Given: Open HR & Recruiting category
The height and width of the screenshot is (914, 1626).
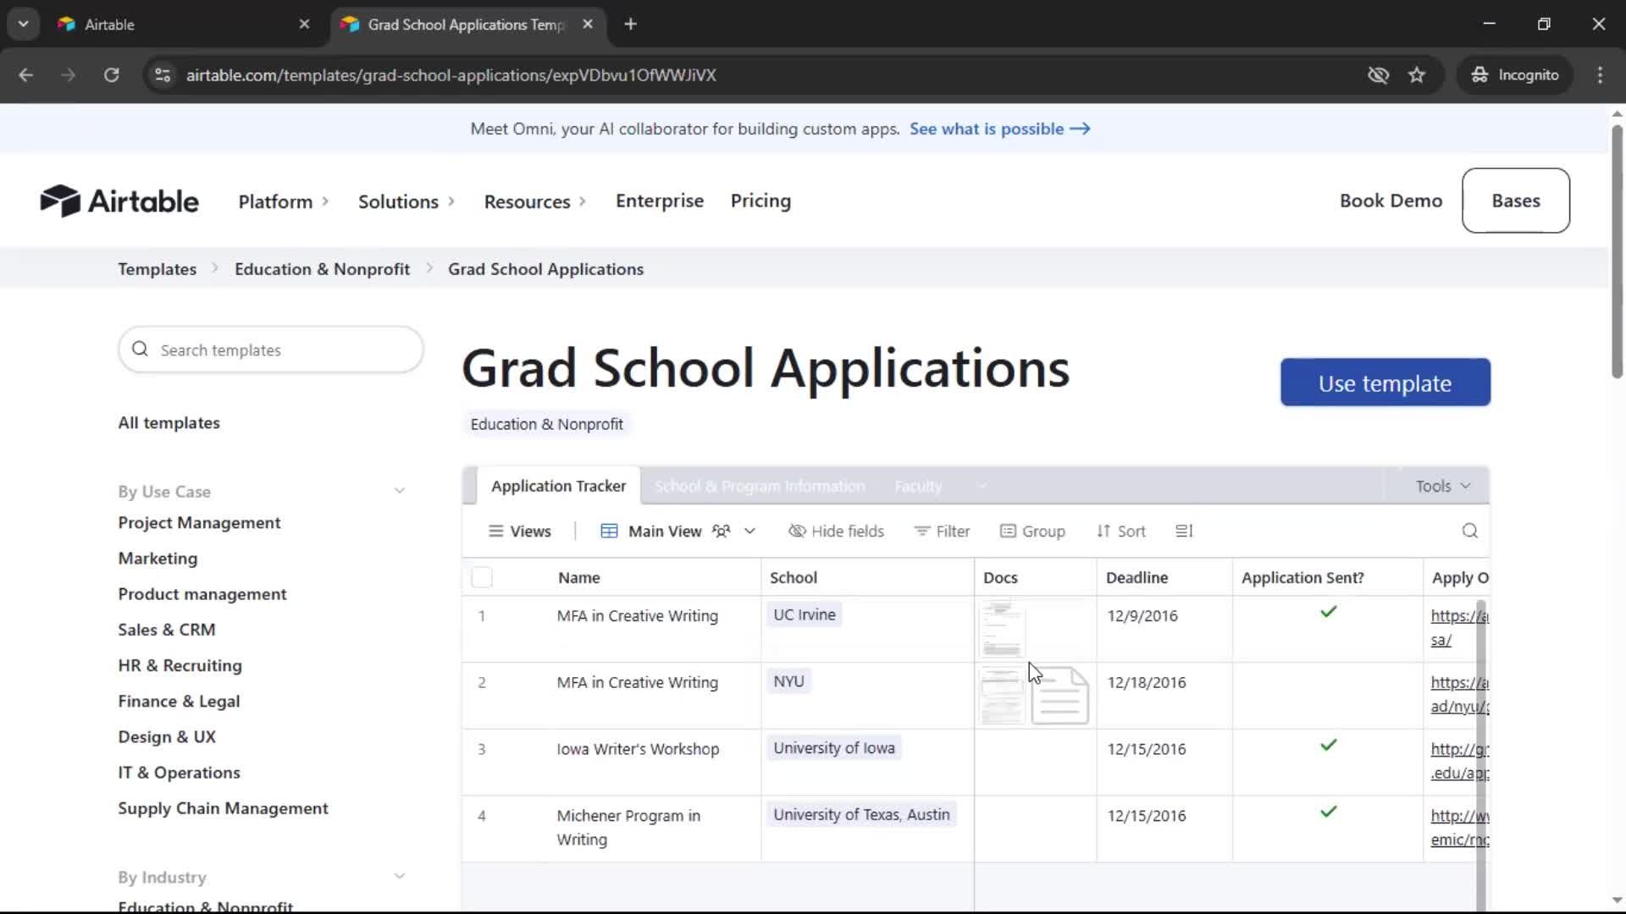Looking at the screenshot, I should pyautogui.click(x=180, y=665).
